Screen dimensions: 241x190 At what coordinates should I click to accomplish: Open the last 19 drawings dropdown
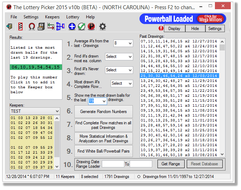(98, 101)
